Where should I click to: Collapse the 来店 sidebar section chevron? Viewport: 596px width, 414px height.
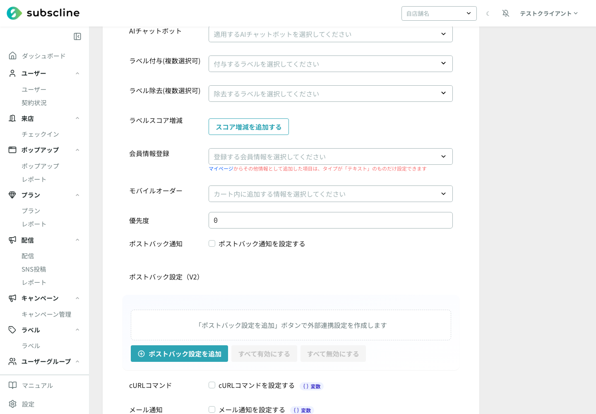click(x=77, y=118)
